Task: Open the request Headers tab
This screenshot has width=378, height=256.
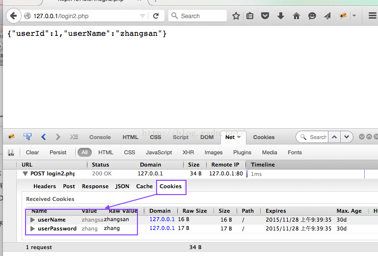Action: (45, 186)
